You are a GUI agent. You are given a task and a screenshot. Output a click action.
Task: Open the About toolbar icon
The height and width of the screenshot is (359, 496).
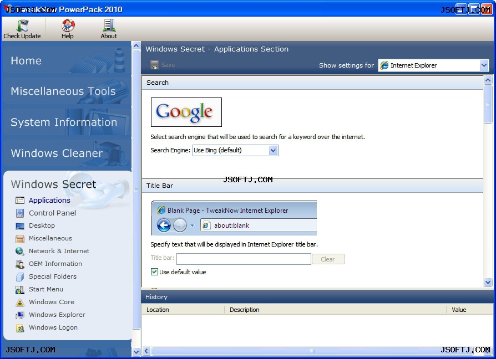click(x=109, y=25)
